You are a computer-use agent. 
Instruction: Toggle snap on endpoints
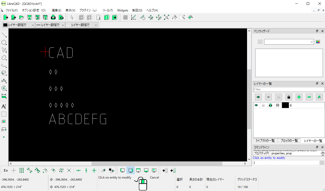tap(30, 170)
